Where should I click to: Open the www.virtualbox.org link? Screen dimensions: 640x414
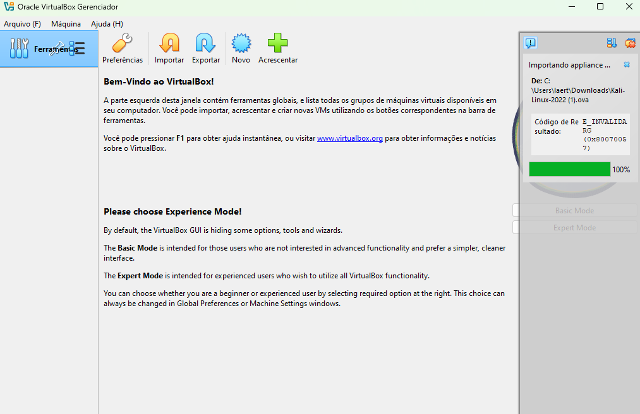350,138
